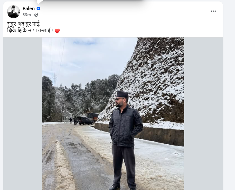Image resolution: width=235 pixels, height=190 pixels.
Task: Open the post via 53m timestamp
Action: point(27,15)
